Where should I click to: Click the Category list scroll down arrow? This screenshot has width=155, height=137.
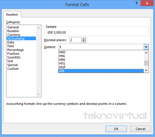click(x=38, y=94)
